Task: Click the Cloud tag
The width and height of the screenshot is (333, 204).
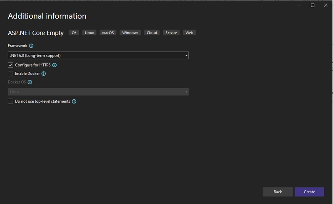Action: point(152,33)
